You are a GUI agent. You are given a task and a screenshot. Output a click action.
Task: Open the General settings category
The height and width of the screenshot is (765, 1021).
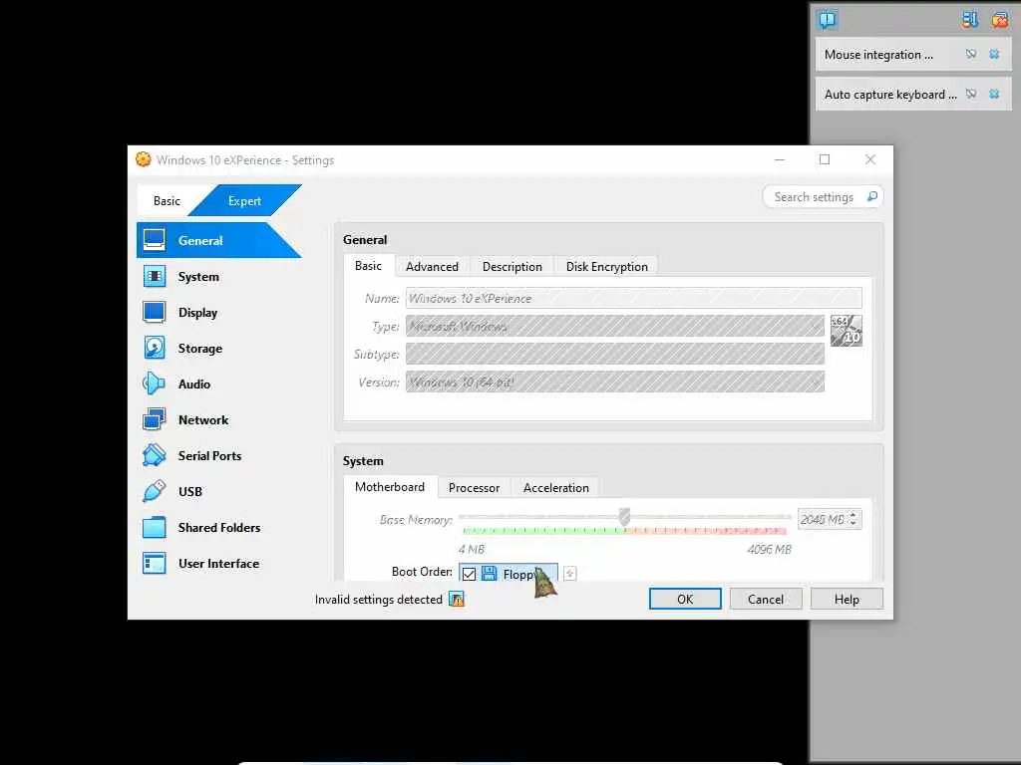click(x=218, y=240)
